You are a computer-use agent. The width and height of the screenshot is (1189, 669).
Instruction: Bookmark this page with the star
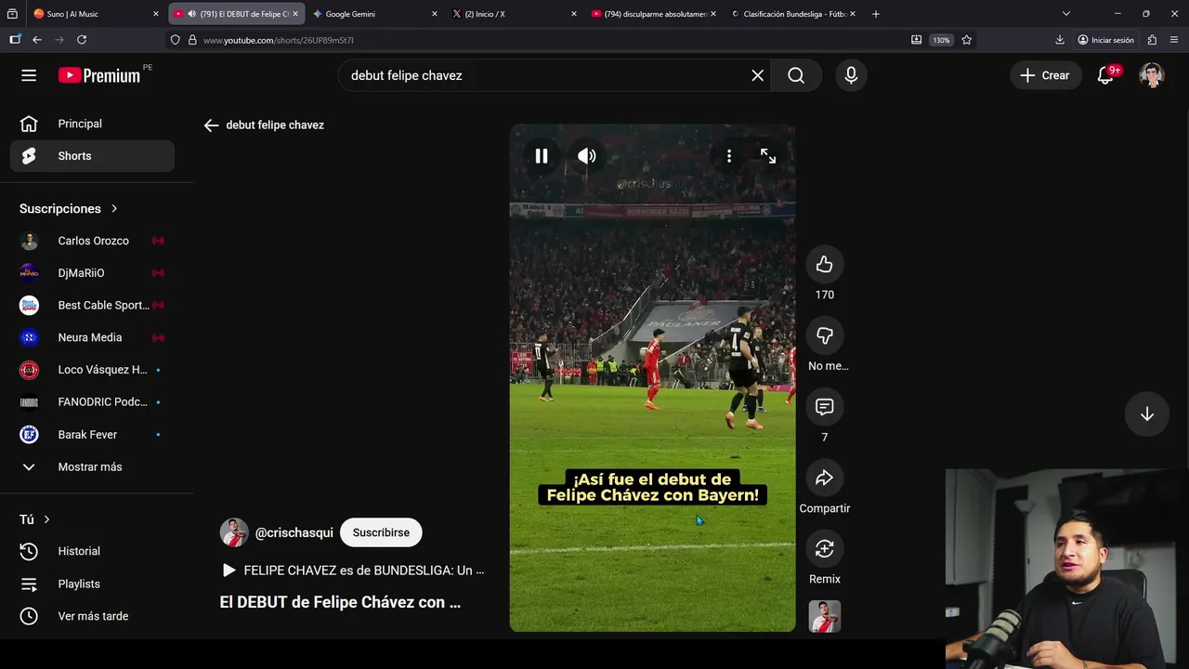pos(966,40)
